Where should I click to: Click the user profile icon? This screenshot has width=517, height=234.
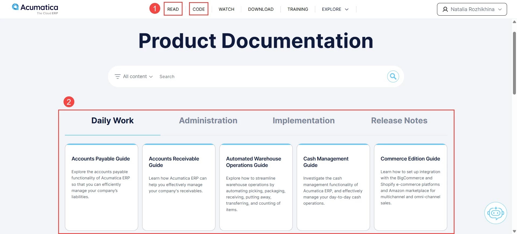point(445,9)
